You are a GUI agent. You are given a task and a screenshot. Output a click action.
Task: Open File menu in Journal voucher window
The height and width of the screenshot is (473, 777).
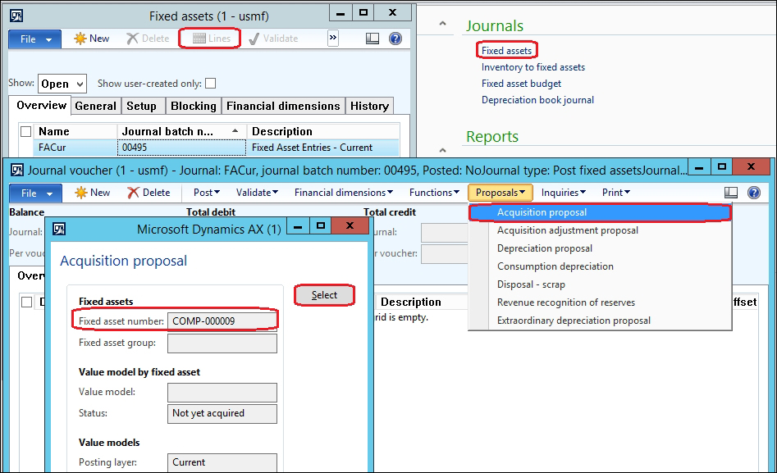[x=35, y=193]
